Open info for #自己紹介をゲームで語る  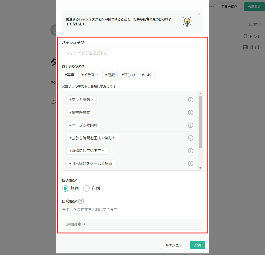coord(191,163)
